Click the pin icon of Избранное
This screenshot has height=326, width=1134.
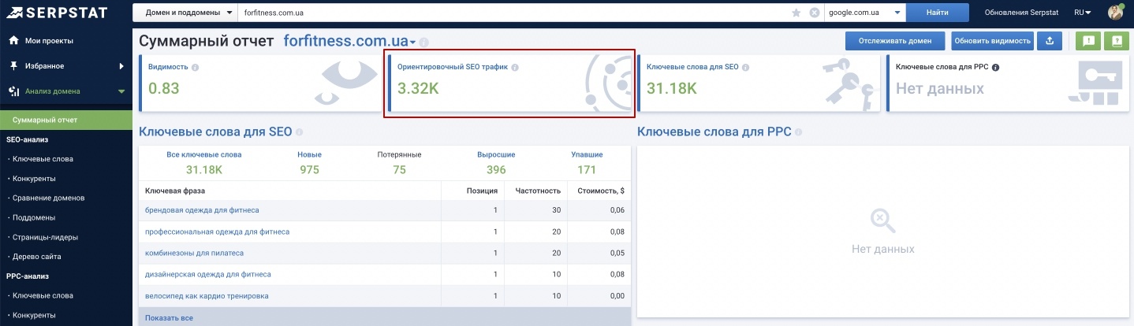[13, 65]
